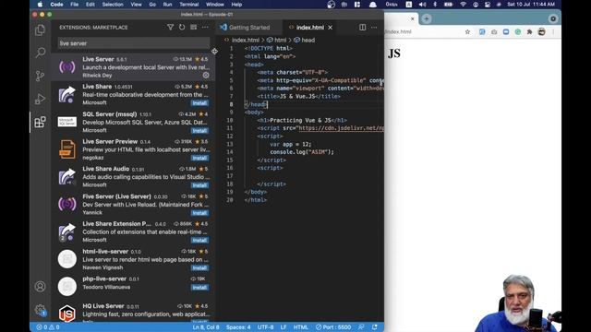Change line ending via LF status item

point(283,327)
